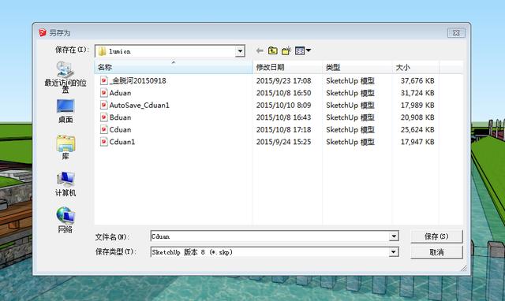Click SketchUp 模型 type in Cduan1 row
This screenshot has width=505, height=301.
350,142
